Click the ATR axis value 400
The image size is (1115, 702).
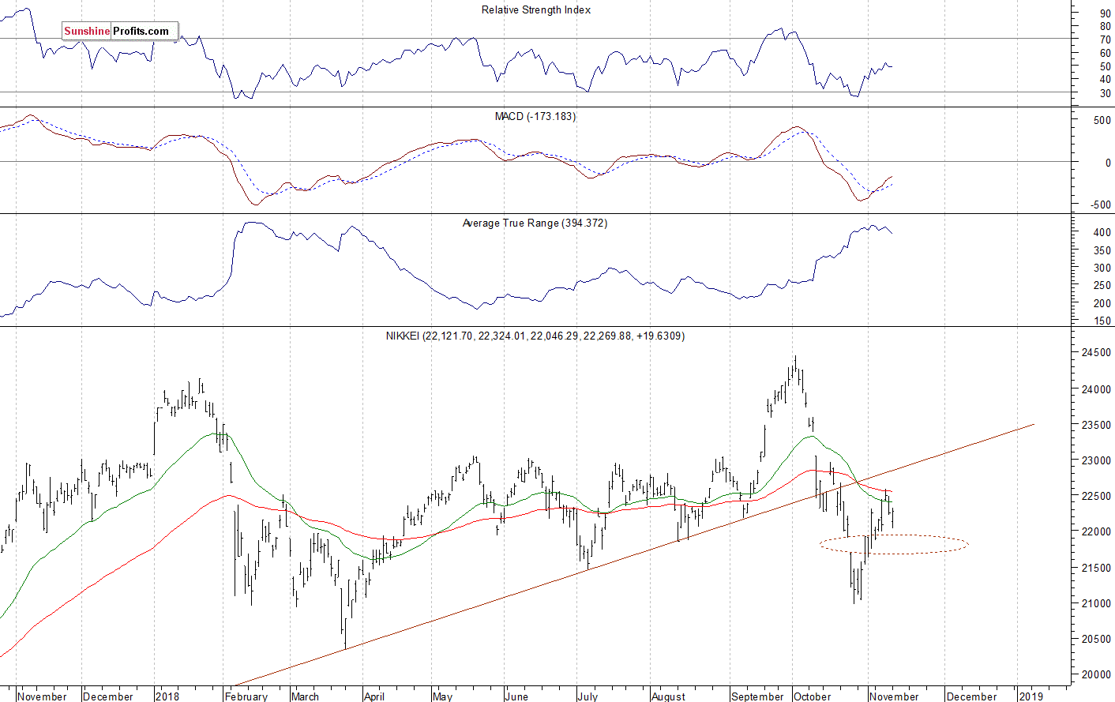[1102, 233]
